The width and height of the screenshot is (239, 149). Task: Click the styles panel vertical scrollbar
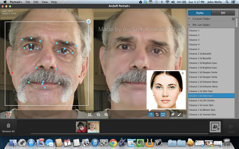tap(237, 23)
